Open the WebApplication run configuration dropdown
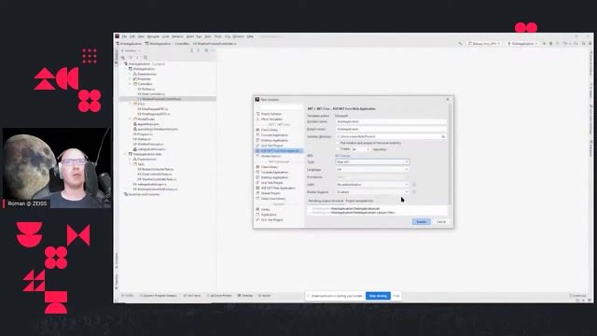Screen dimensions: 597x336 click(522, 44)
